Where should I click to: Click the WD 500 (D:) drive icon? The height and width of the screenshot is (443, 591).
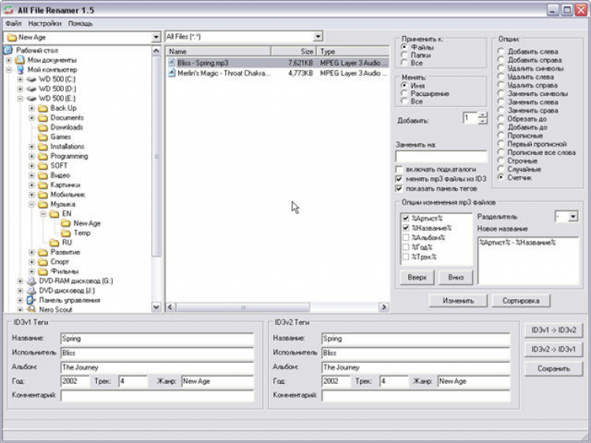coord(32,89)
